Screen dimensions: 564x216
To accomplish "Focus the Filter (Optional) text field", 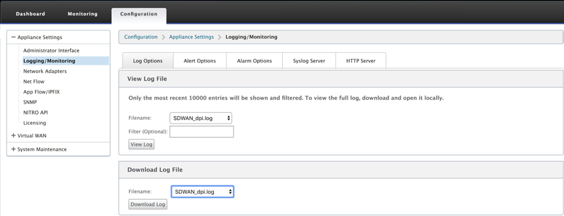I will coord(201,131).
